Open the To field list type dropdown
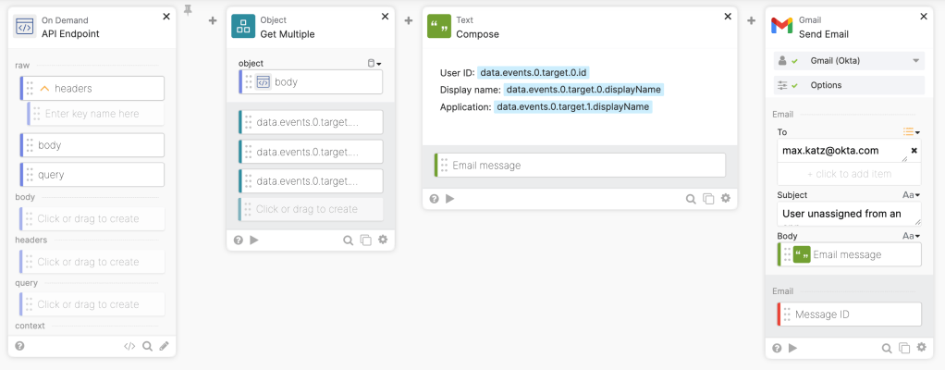Screen dimensions: 945x370 click(912, 132)
